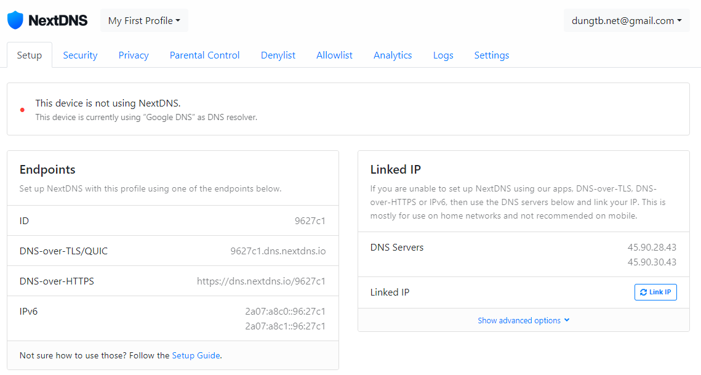Click the DNS-over-TLS/QUIC endpoint address
The width and height of the screenshot is (701, 375).
pos(278,251)
